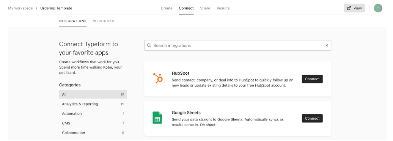Filter by Analytics & reporting category
The image size is (393, 141).
point(93,104)
